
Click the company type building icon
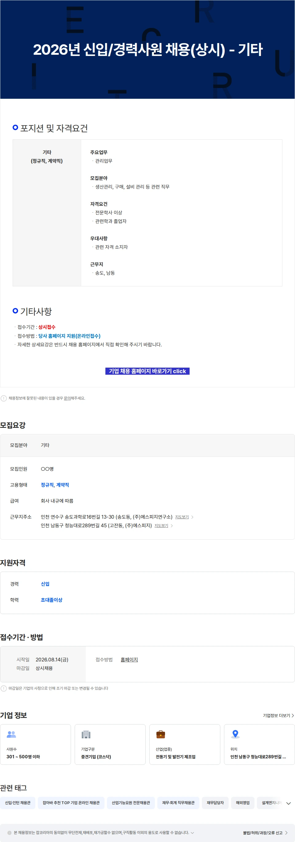pos(86,734)
